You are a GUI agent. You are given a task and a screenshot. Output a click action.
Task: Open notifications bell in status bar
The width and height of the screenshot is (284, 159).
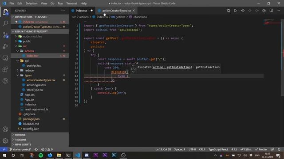click(x=279, y=149)
